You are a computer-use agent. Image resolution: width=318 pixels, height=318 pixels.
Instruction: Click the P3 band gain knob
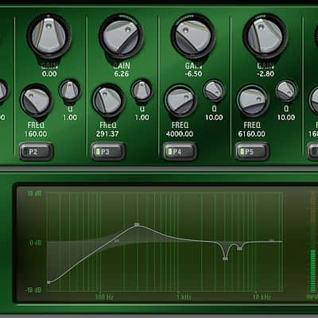pyautogui.click(x=121, y=36)
